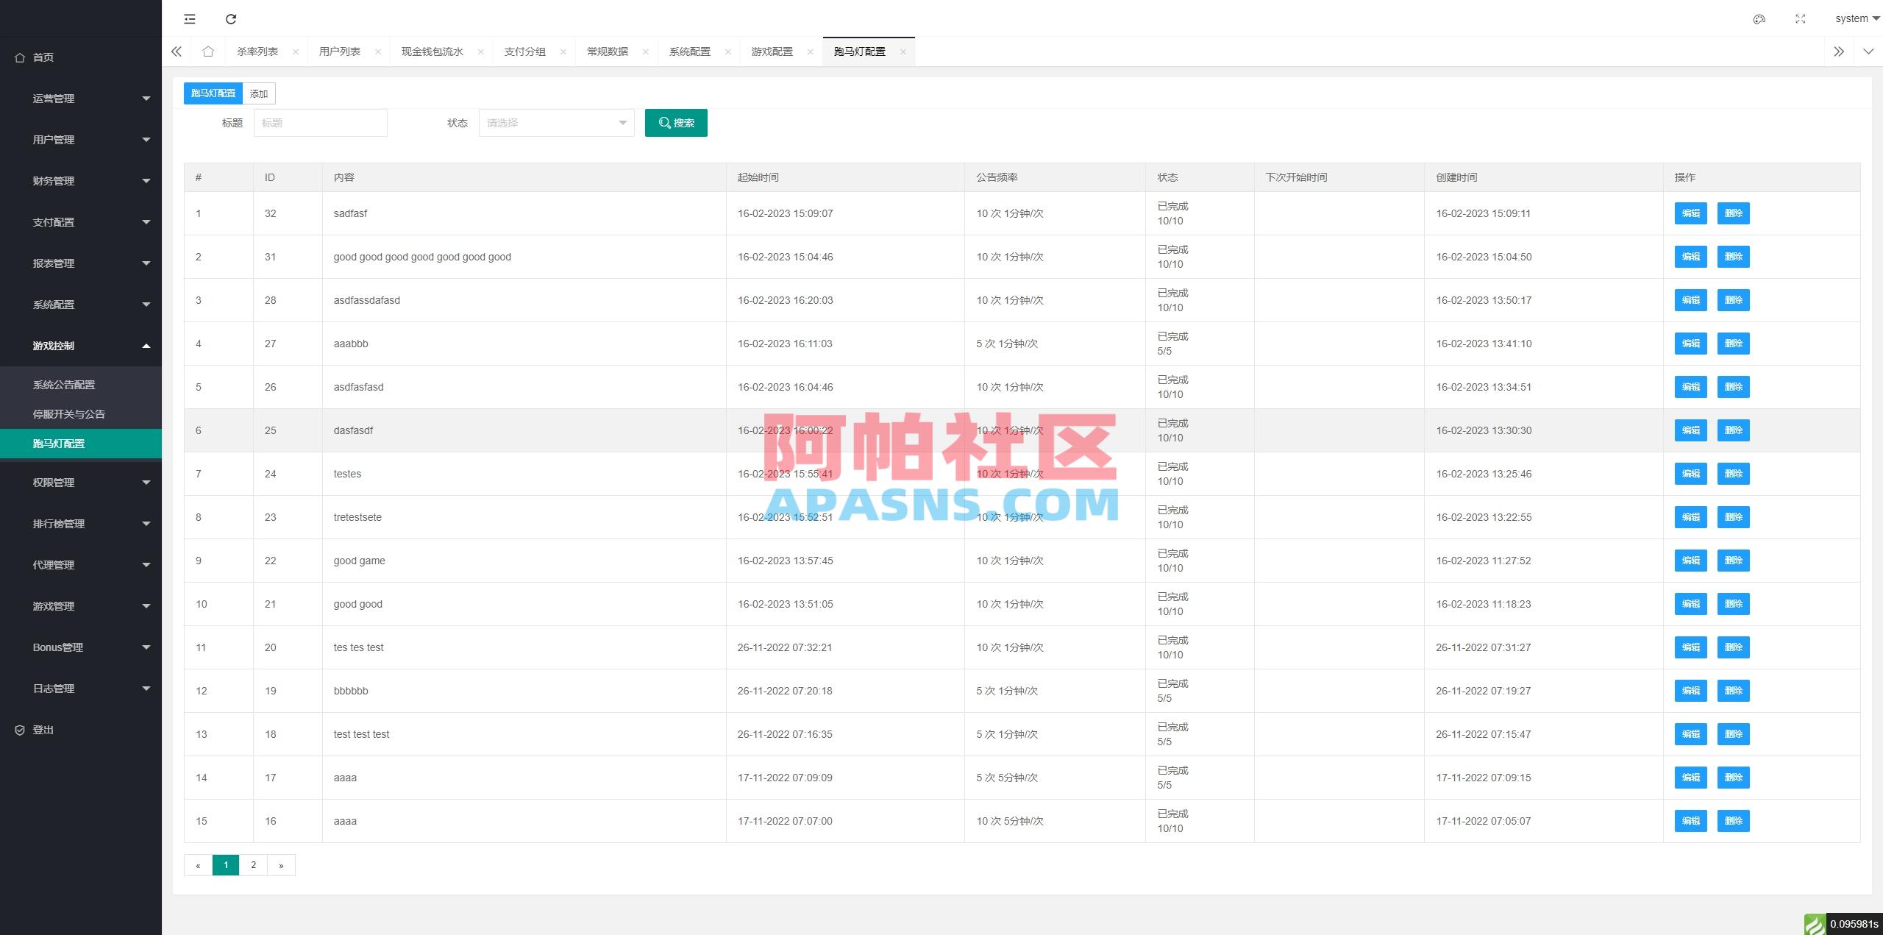Open the 添加 tab
1883x935 pixels.
259,93
